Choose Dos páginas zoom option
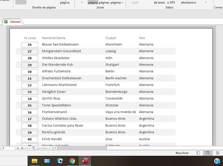This screenshot has width=223, height=166. [104, 3]
